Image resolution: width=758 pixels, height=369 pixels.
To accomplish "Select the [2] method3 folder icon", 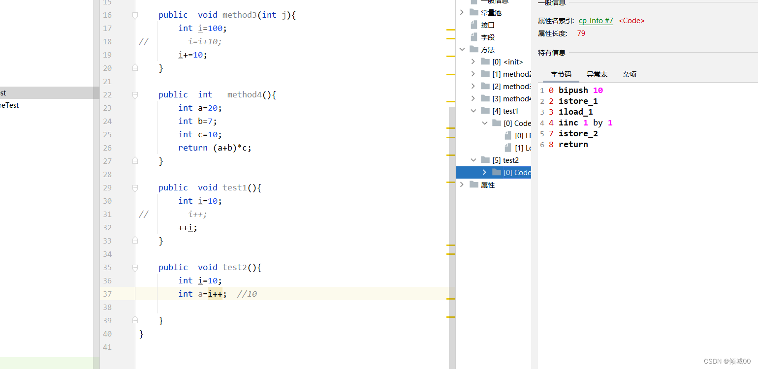I will pyautogui.click(x=485, y=86).
